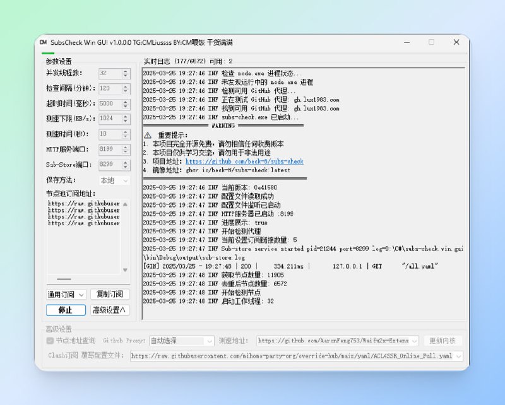Maximize the SubsCheck window
505x405 pixels.
pos(431,42)
